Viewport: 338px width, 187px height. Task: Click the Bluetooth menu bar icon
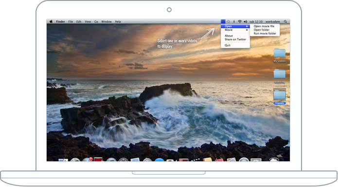(x=234, y=21)
